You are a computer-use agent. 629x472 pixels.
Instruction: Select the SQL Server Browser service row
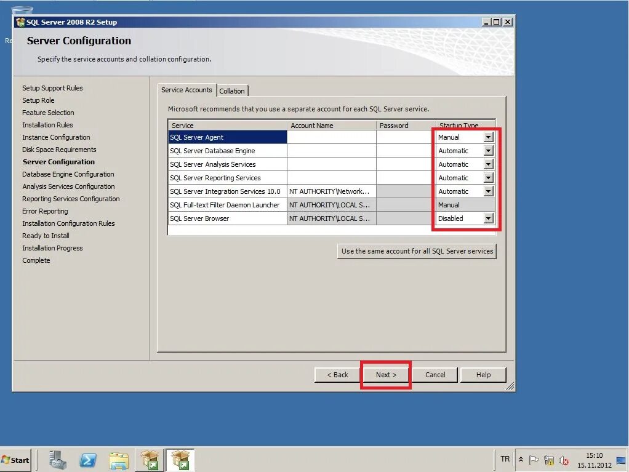click(228, 218)
